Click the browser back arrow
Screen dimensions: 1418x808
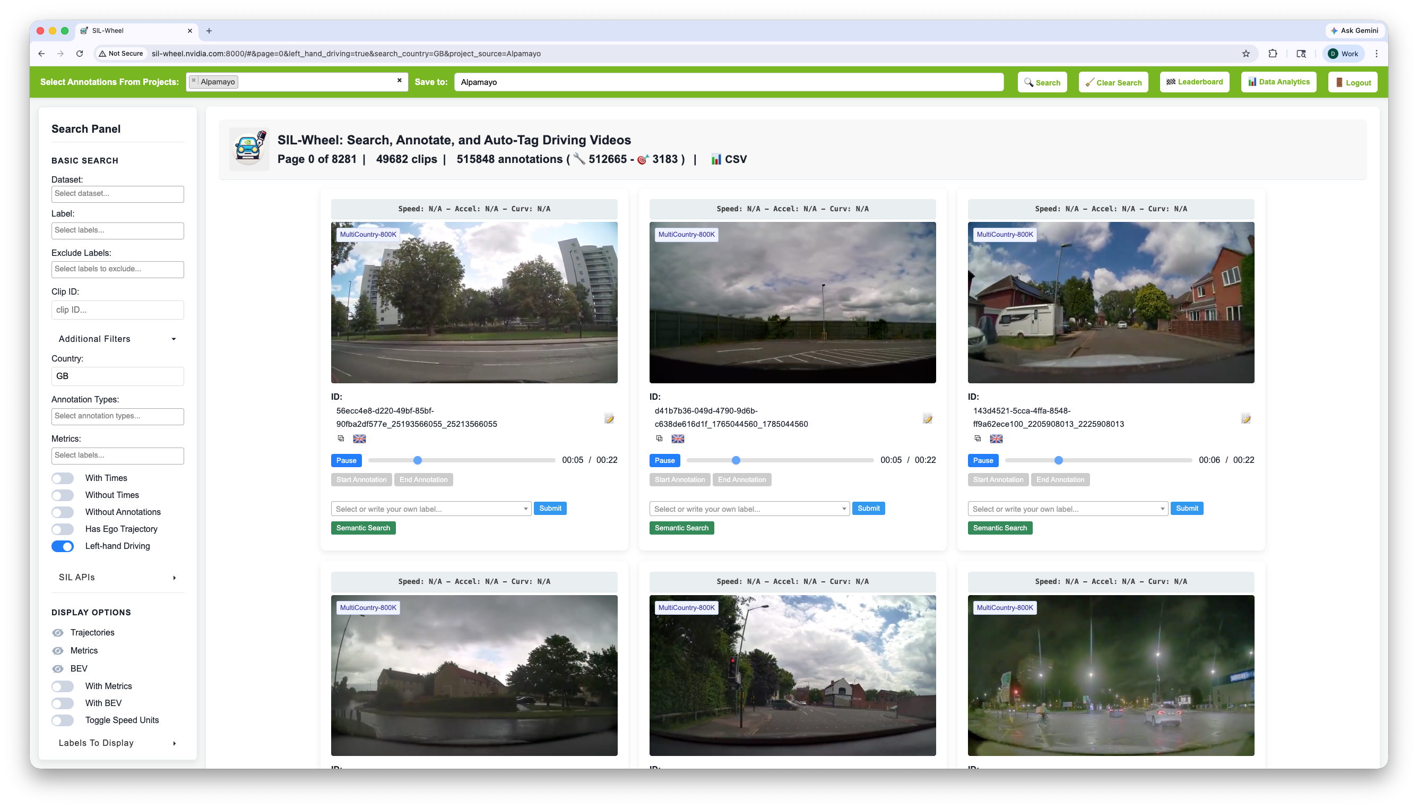[41, 54]
